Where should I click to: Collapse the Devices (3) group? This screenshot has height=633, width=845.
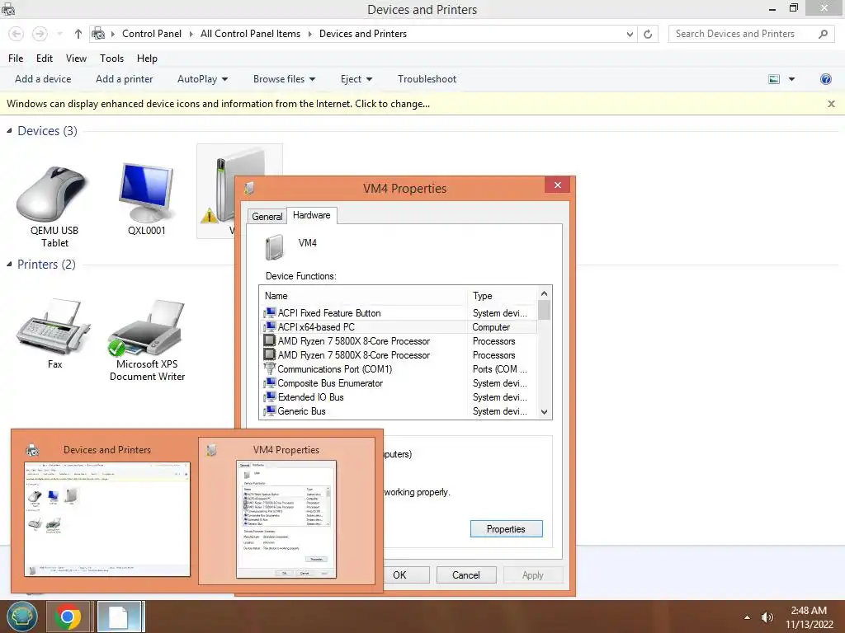click(9, 131)
